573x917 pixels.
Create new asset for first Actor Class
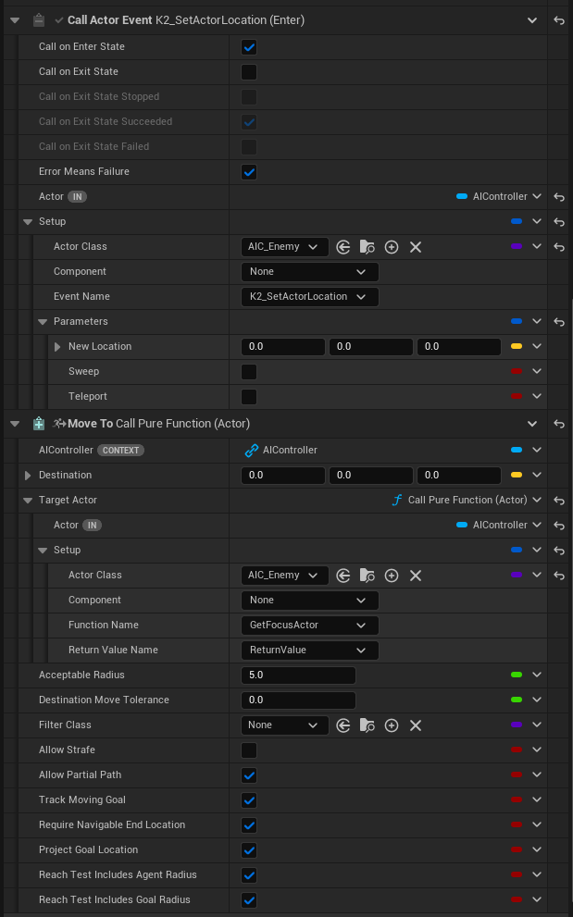392,247
